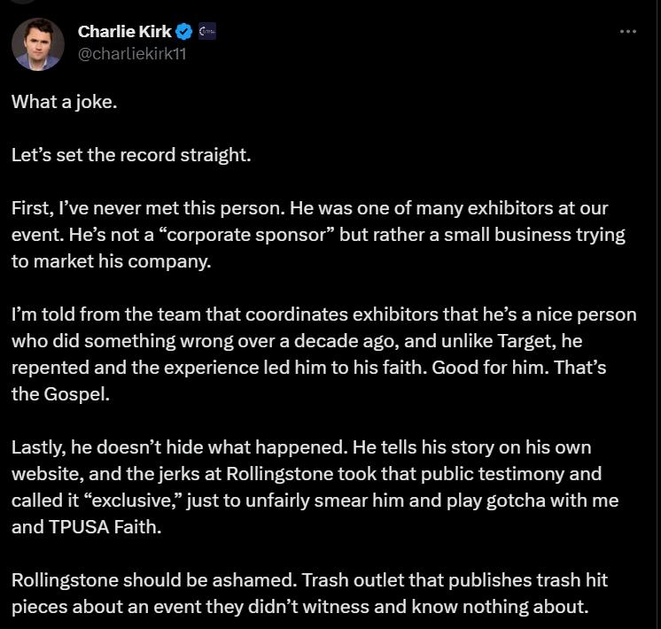
Task: Click the affiliation badge beside the checkmark
Action: pos(207,31)
